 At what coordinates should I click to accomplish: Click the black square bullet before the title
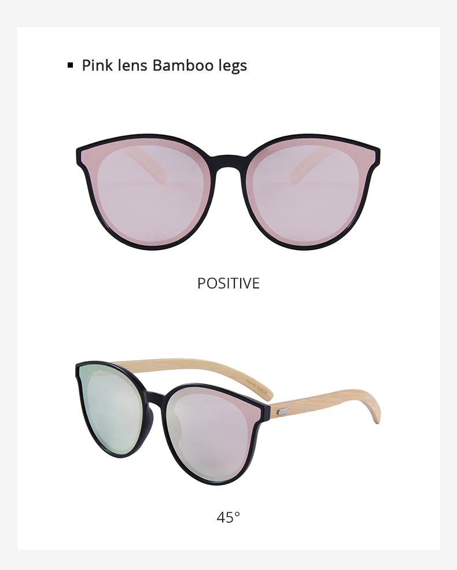pos(70,65)
